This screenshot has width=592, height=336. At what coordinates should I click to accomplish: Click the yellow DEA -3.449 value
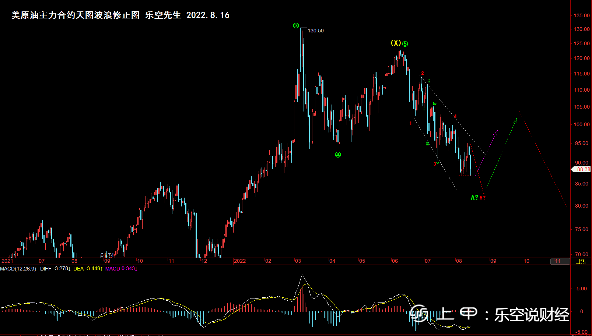[88, 269]
